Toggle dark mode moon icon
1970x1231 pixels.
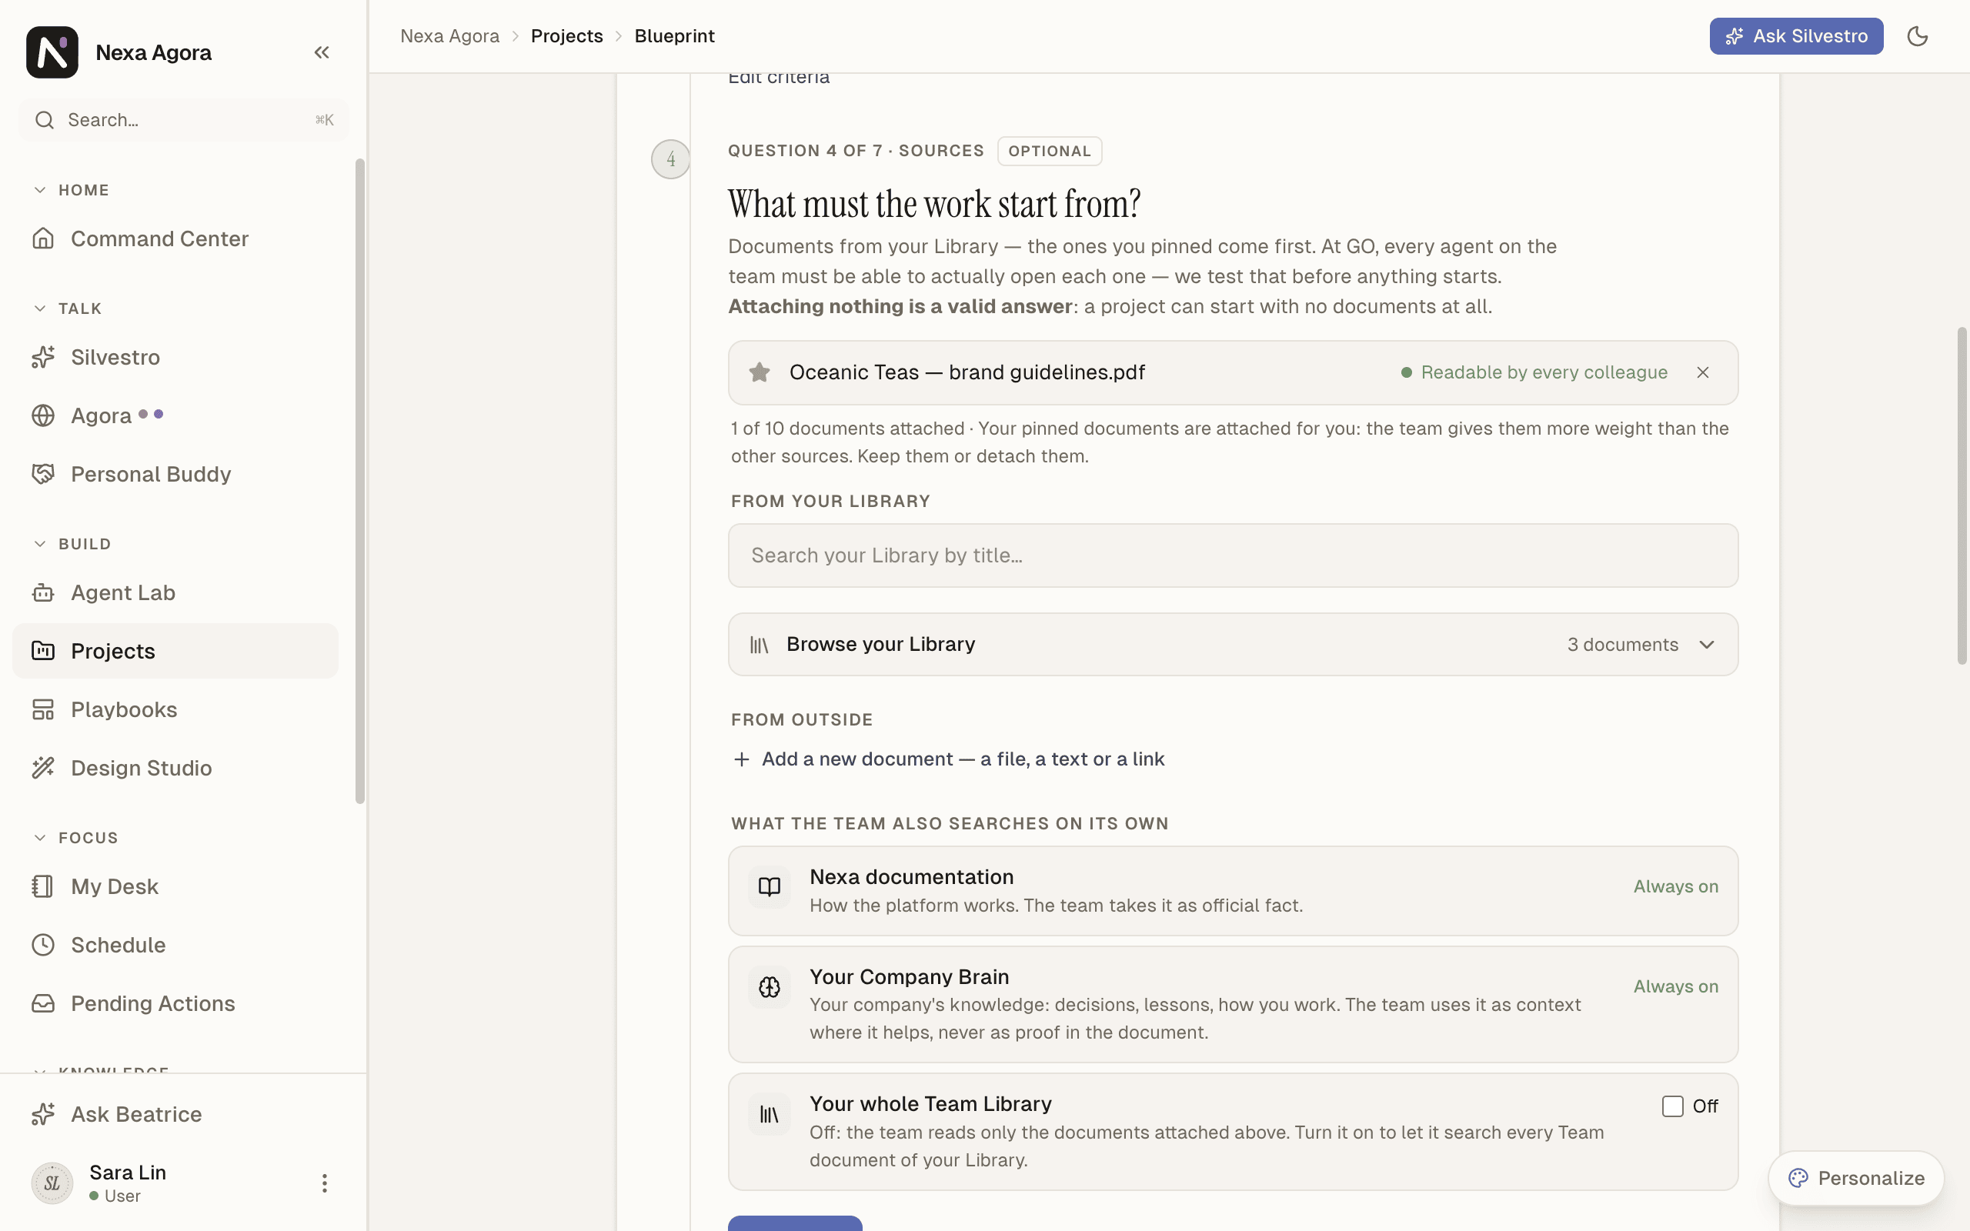click(x=1917, y=36)
